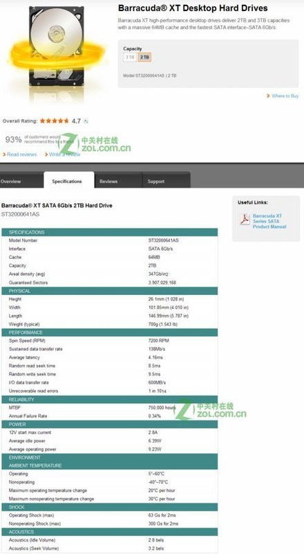The height and width of the screenshot is (554, 304).
Task: Click the PDF icon for Product Manual
Action: [245, 220]
